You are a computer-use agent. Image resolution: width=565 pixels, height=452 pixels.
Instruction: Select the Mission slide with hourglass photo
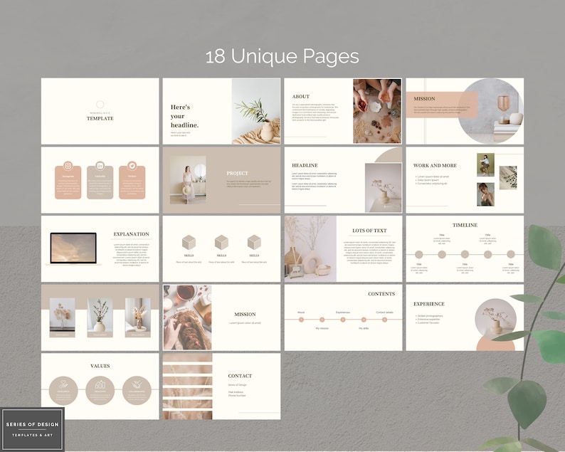(465, 111)
